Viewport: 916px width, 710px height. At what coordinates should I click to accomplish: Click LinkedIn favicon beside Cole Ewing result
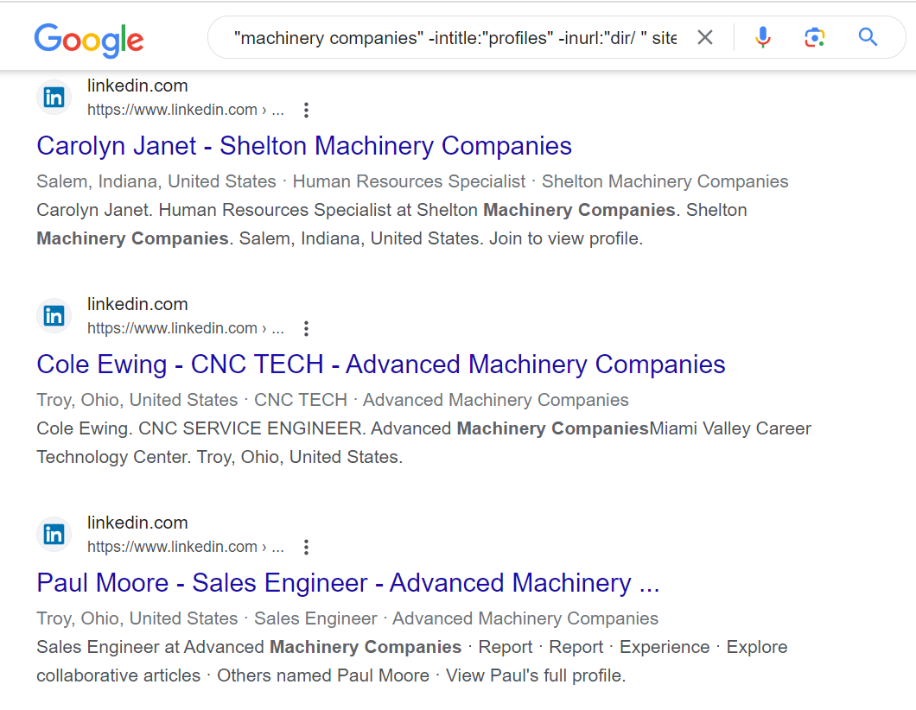pyautogui.click(x=54, y=316)
